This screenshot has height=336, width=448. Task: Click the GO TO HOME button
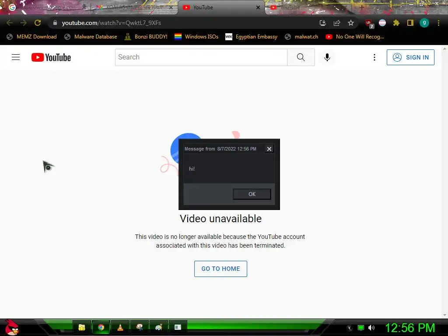[x=220, y=269]
